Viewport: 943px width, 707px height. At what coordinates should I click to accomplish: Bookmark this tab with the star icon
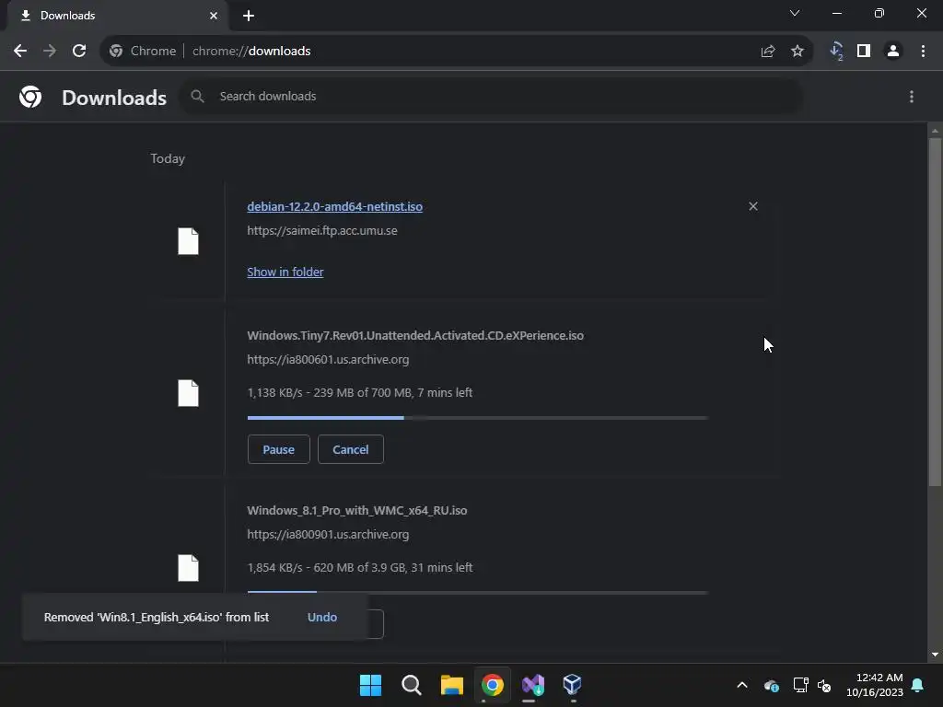click(797, 52)
